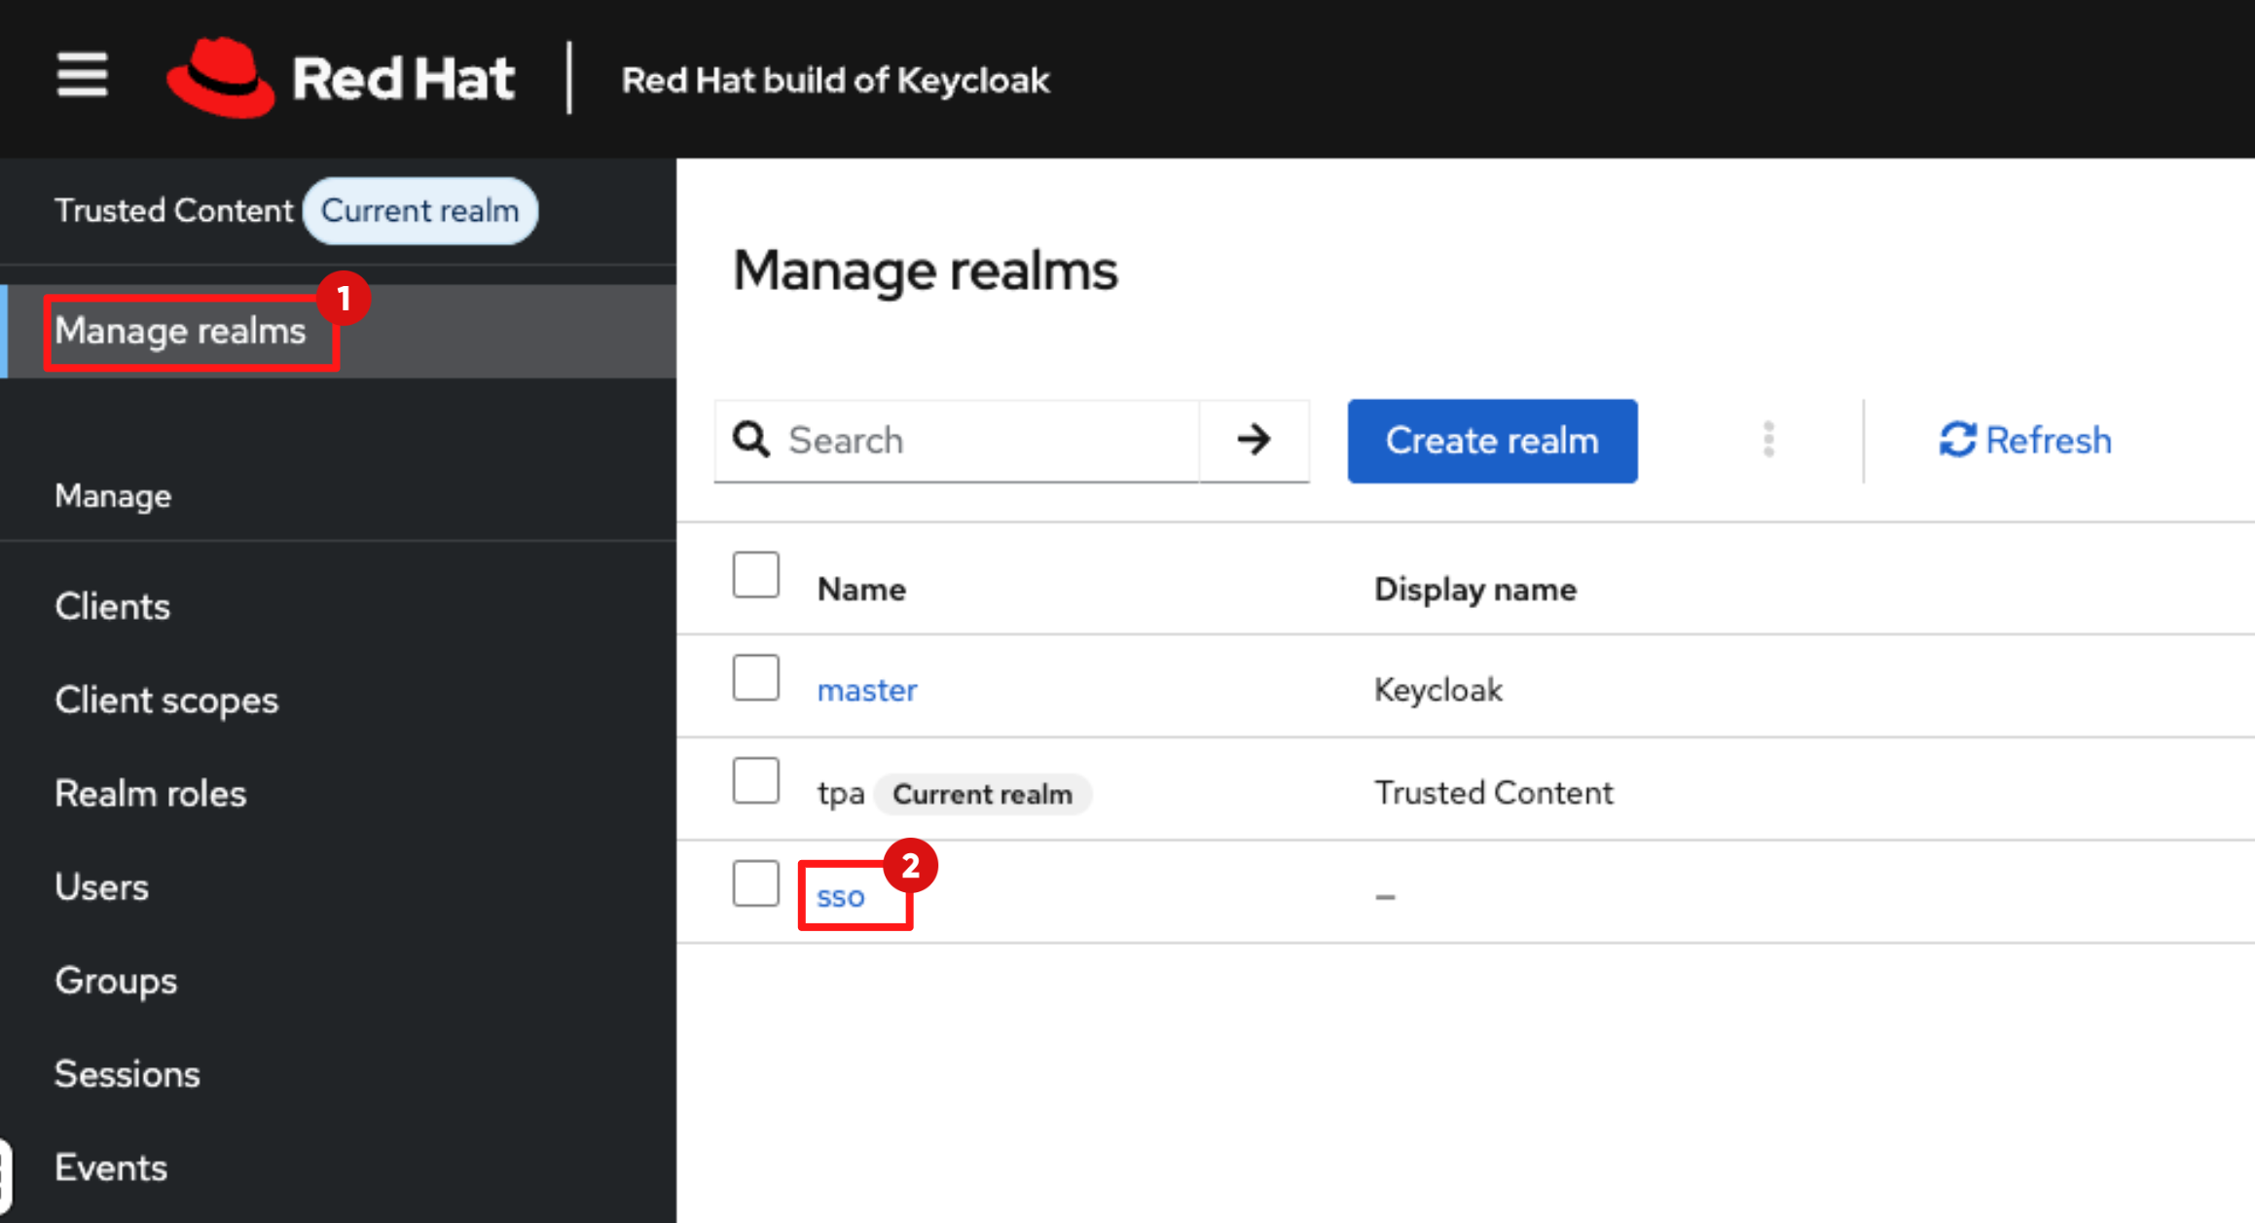This screenshot has height=1223, width=2255.
Task: Open the kebab options menu beside Create realm
Action: pos(1769,440)
